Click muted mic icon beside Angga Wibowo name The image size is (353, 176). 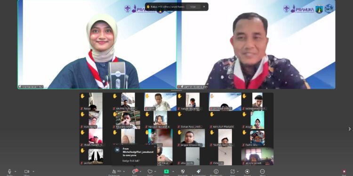(x=179, y=145)
